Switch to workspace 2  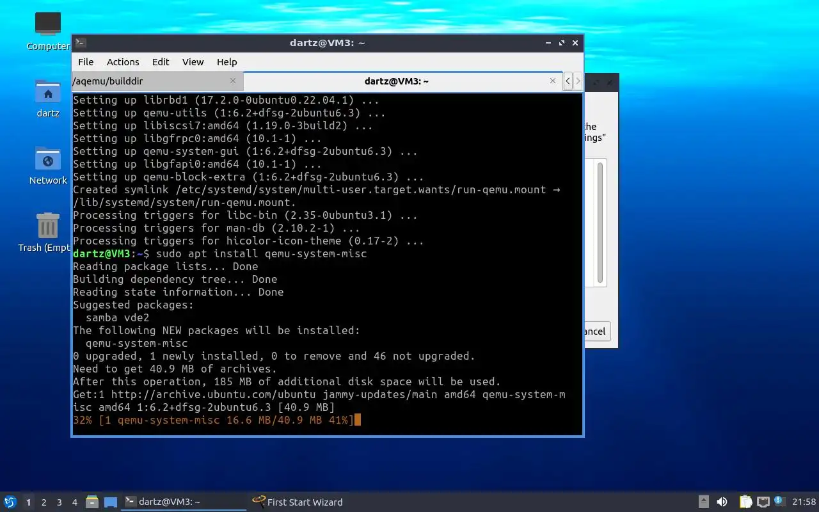44,502
